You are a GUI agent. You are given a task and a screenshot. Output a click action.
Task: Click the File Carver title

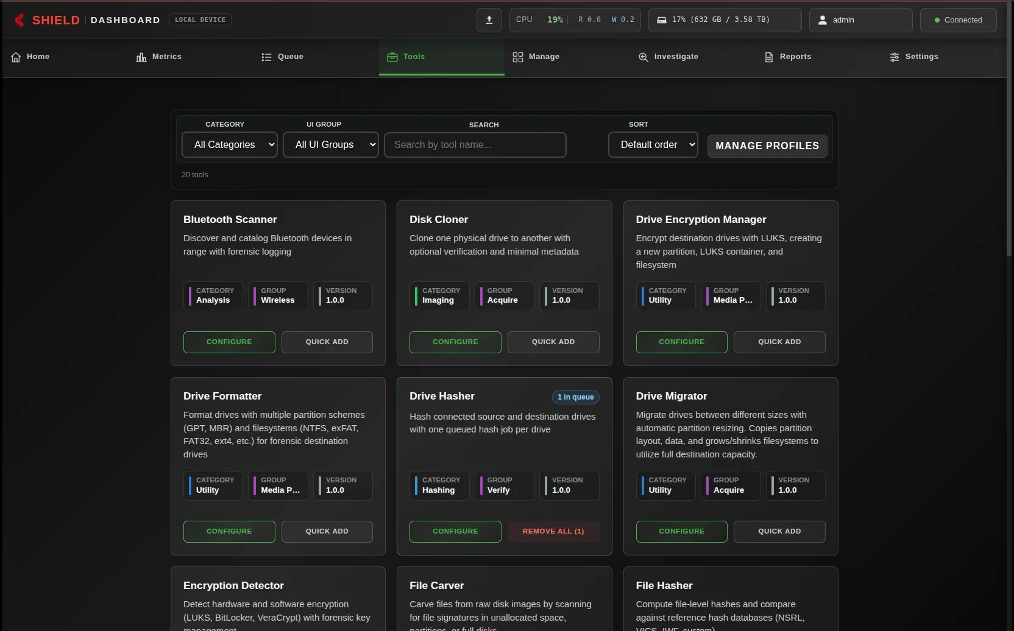tap(437, 586)
